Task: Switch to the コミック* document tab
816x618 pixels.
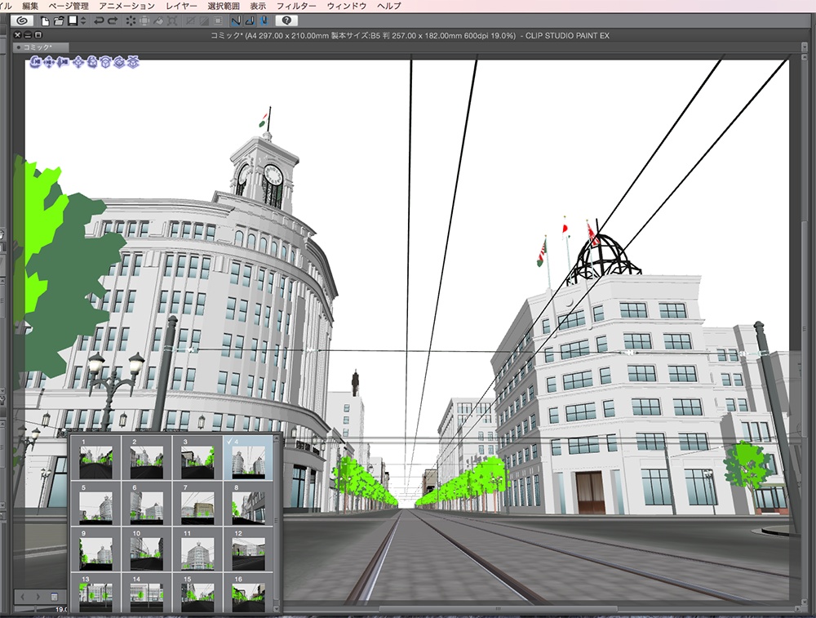Action: pos(41,47)
